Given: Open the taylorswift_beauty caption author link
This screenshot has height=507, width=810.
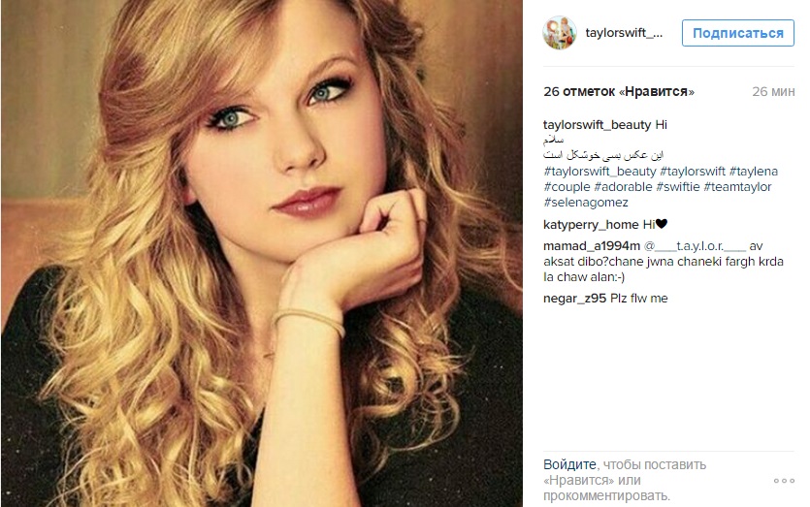Looking at the screenshot, I should coord(598,125).
